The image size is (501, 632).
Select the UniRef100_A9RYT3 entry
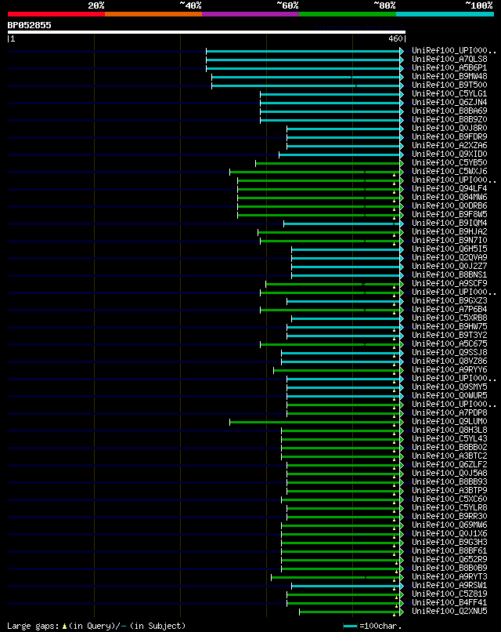[x=449, y=577]
